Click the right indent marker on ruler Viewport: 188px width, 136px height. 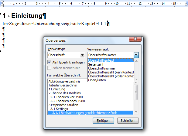[186, 4]
